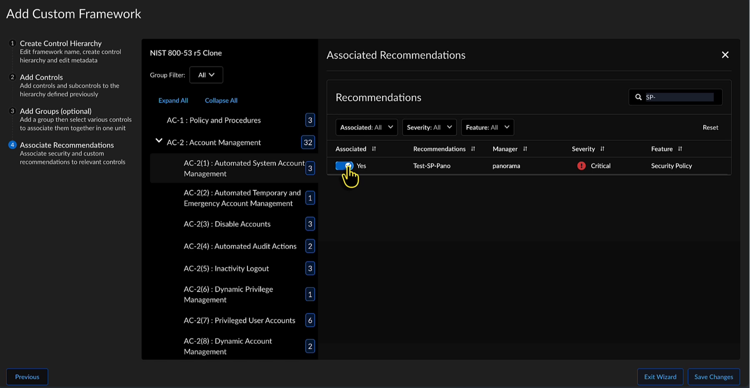Close the Associated Recommendations panel

click(x=725, y=55)
